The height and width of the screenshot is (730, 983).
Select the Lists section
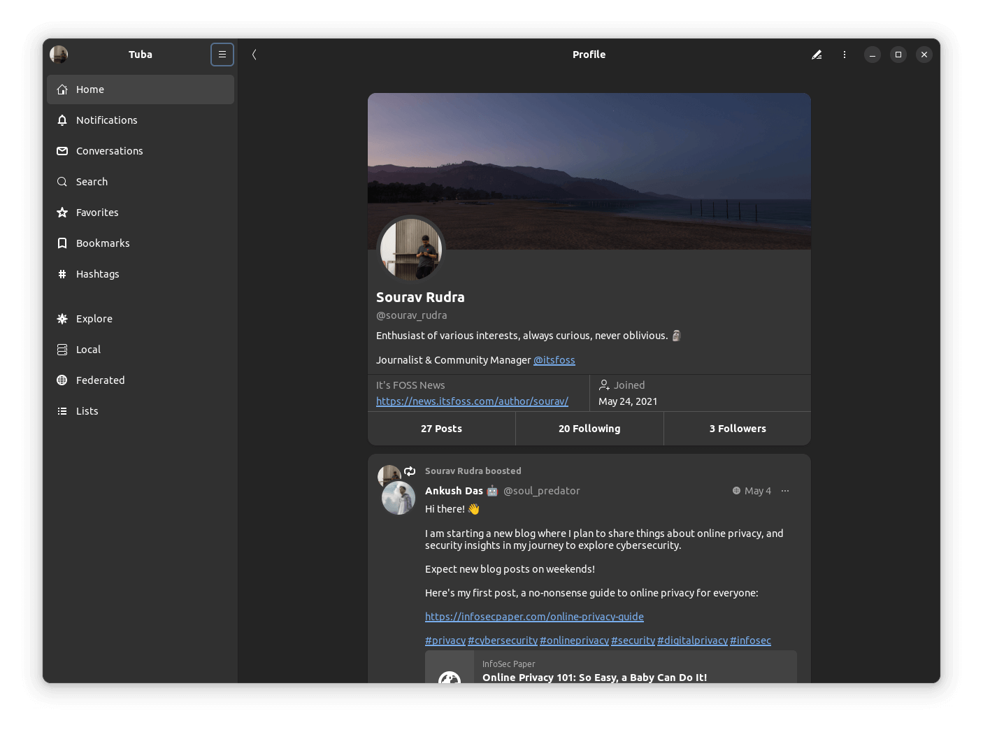click(87, 410)
